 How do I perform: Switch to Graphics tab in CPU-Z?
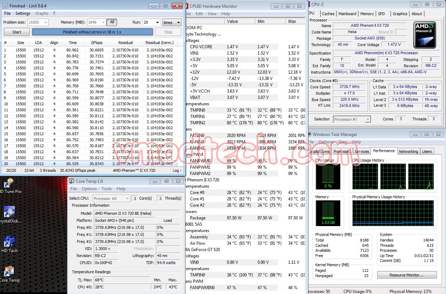coord(400,14)
